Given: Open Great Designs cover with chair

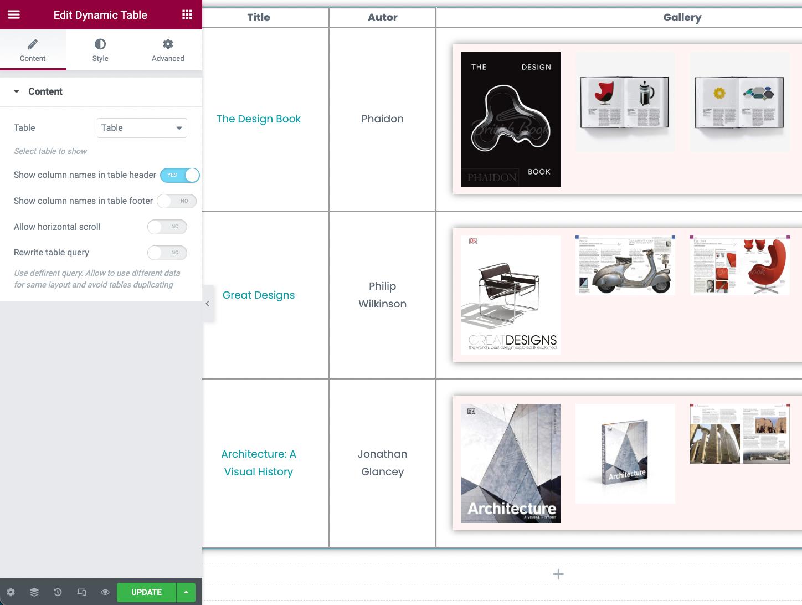Looking at the screenshot, I should [511, 295].
